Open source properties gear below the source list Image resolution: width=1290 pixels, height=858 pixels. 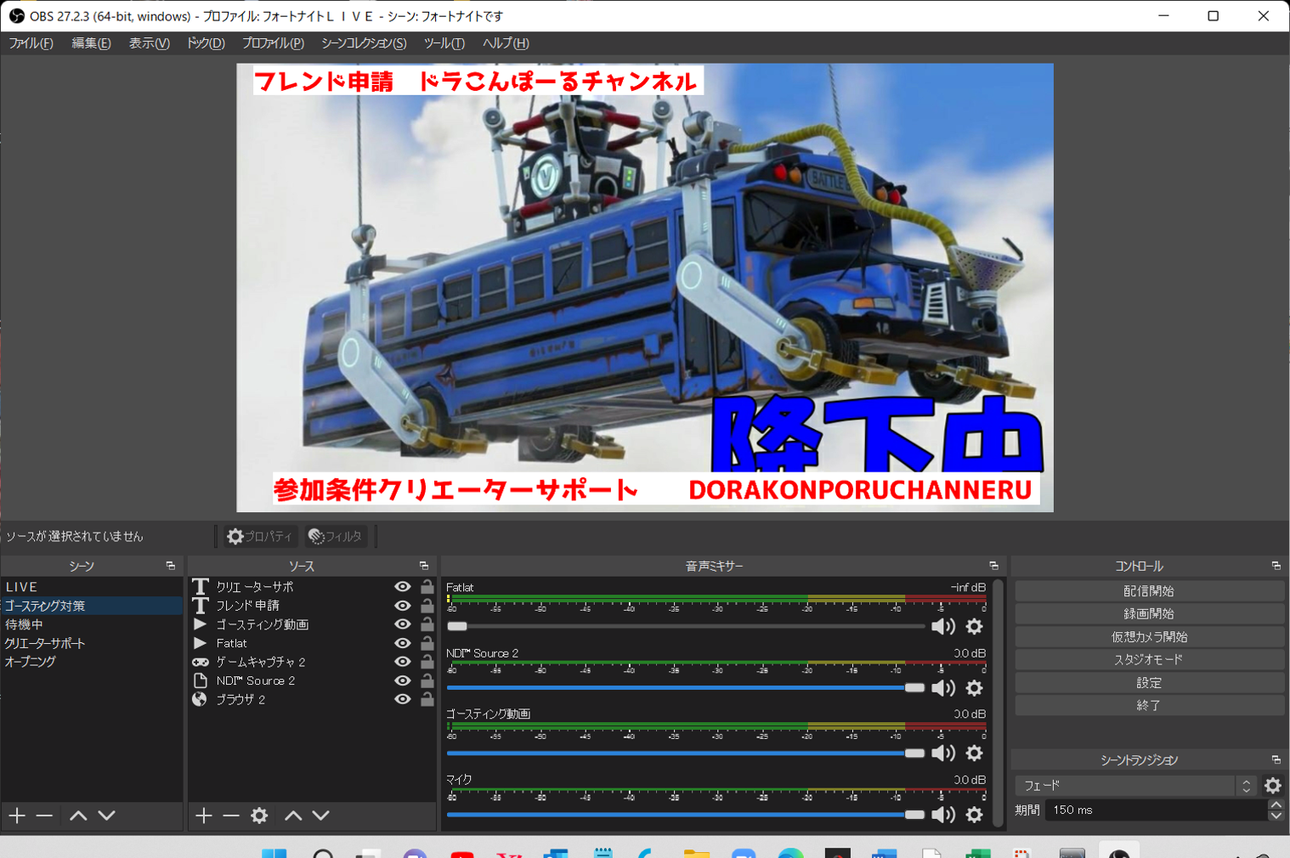coord(259,816)
